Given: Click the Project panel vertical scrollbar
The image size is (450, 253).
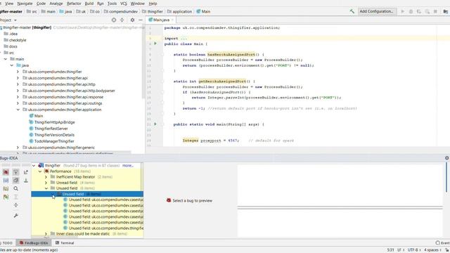Looking at the screenshot, I should tap(143, 62).
